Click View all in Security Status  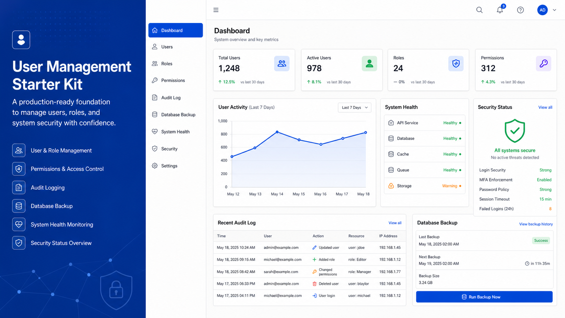pos(545,107)
